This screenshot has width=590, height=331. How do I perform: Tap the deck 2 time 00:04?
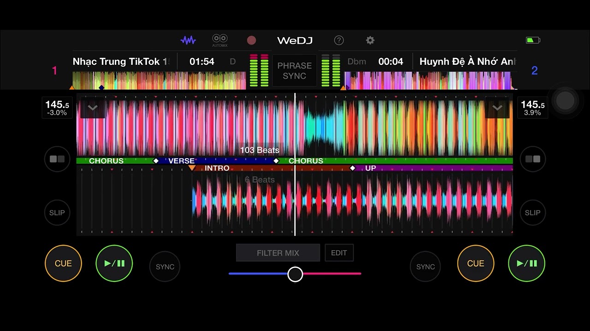pos(391,62)
